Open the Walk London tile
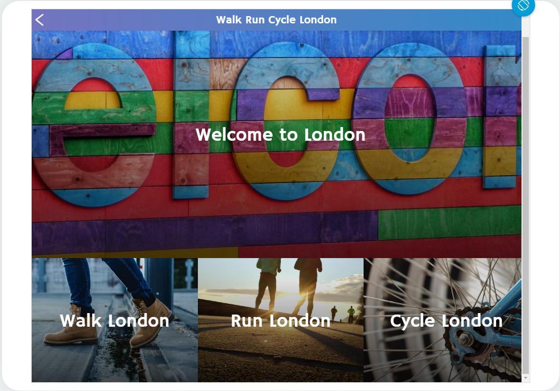This screenshot has height=391, width=560. click(x=115, y=320)
